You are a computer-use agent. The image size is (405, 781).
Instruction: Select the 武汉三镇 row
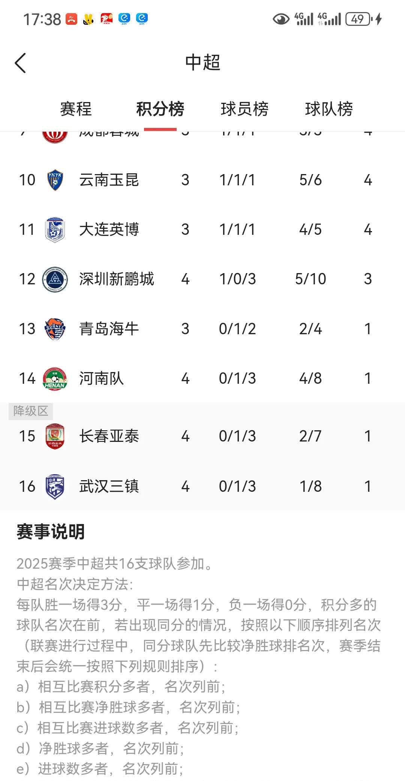pos(202,487)
